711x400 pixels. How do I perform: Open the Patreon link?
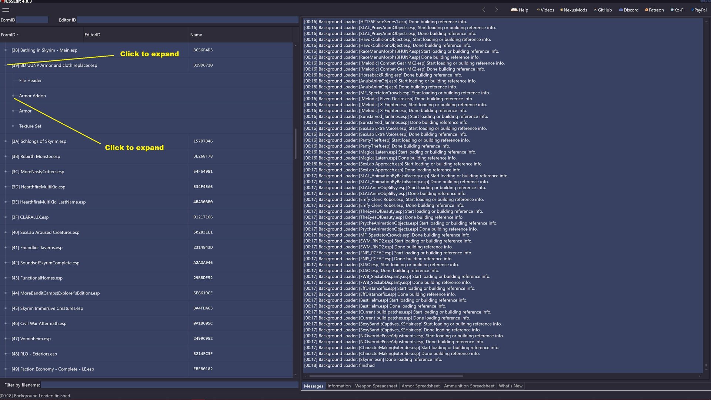tap(654, 10)
